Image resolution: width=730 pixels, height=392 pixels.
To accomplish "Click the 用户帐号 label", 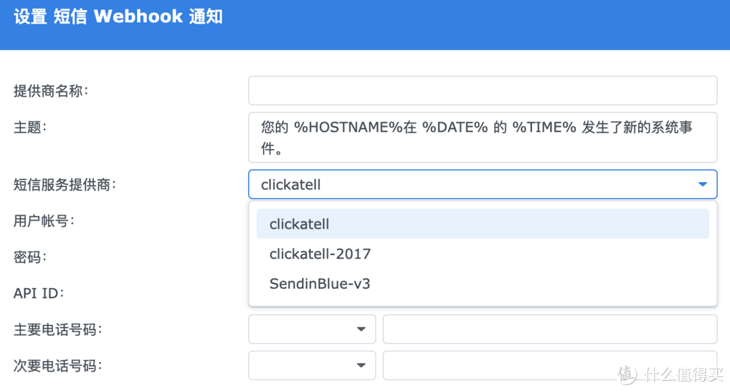I will tap(44, 221).
